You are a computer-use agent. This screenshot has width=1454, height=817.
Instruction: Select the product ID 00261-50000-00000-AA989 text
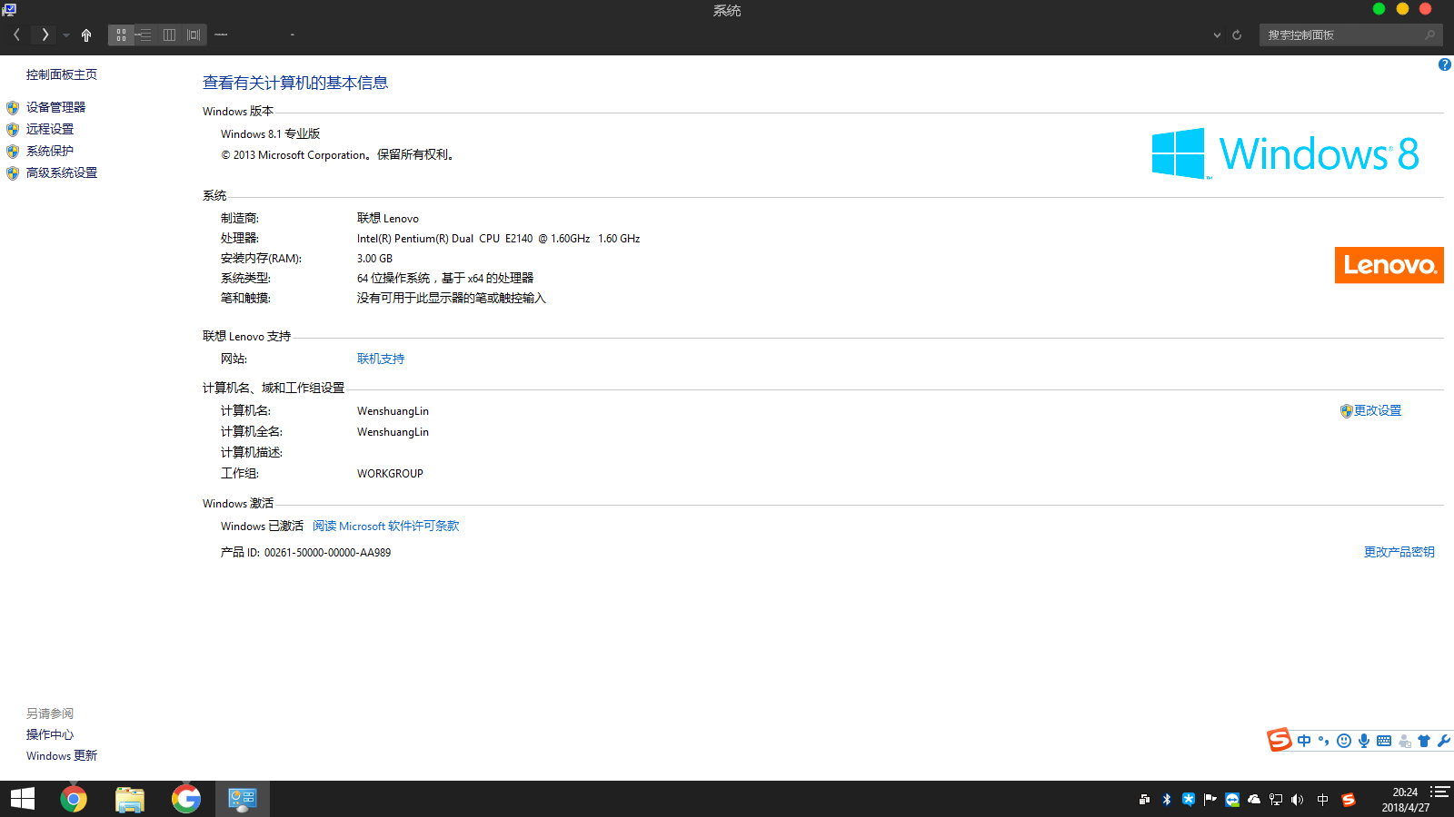pyautogui.click(x=327, y=552)
